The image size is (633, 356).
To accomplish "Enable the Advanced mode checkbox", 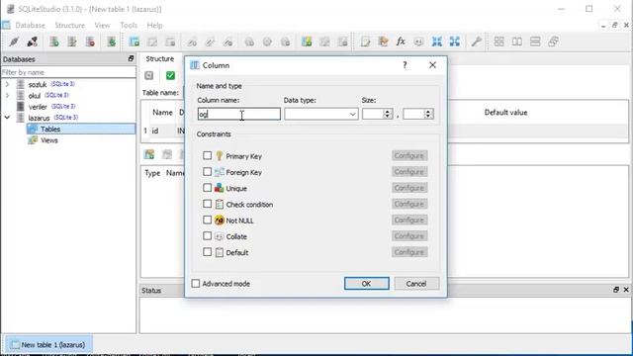I will (x=196, y=284).
